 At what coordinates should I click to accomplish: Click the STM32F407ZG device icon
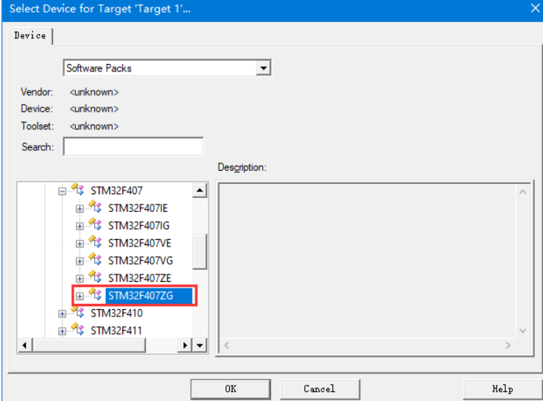[x=95, y=294]
